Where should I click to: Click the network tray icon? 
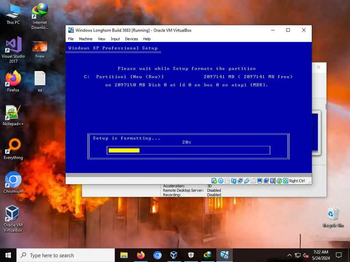[298, 255]
